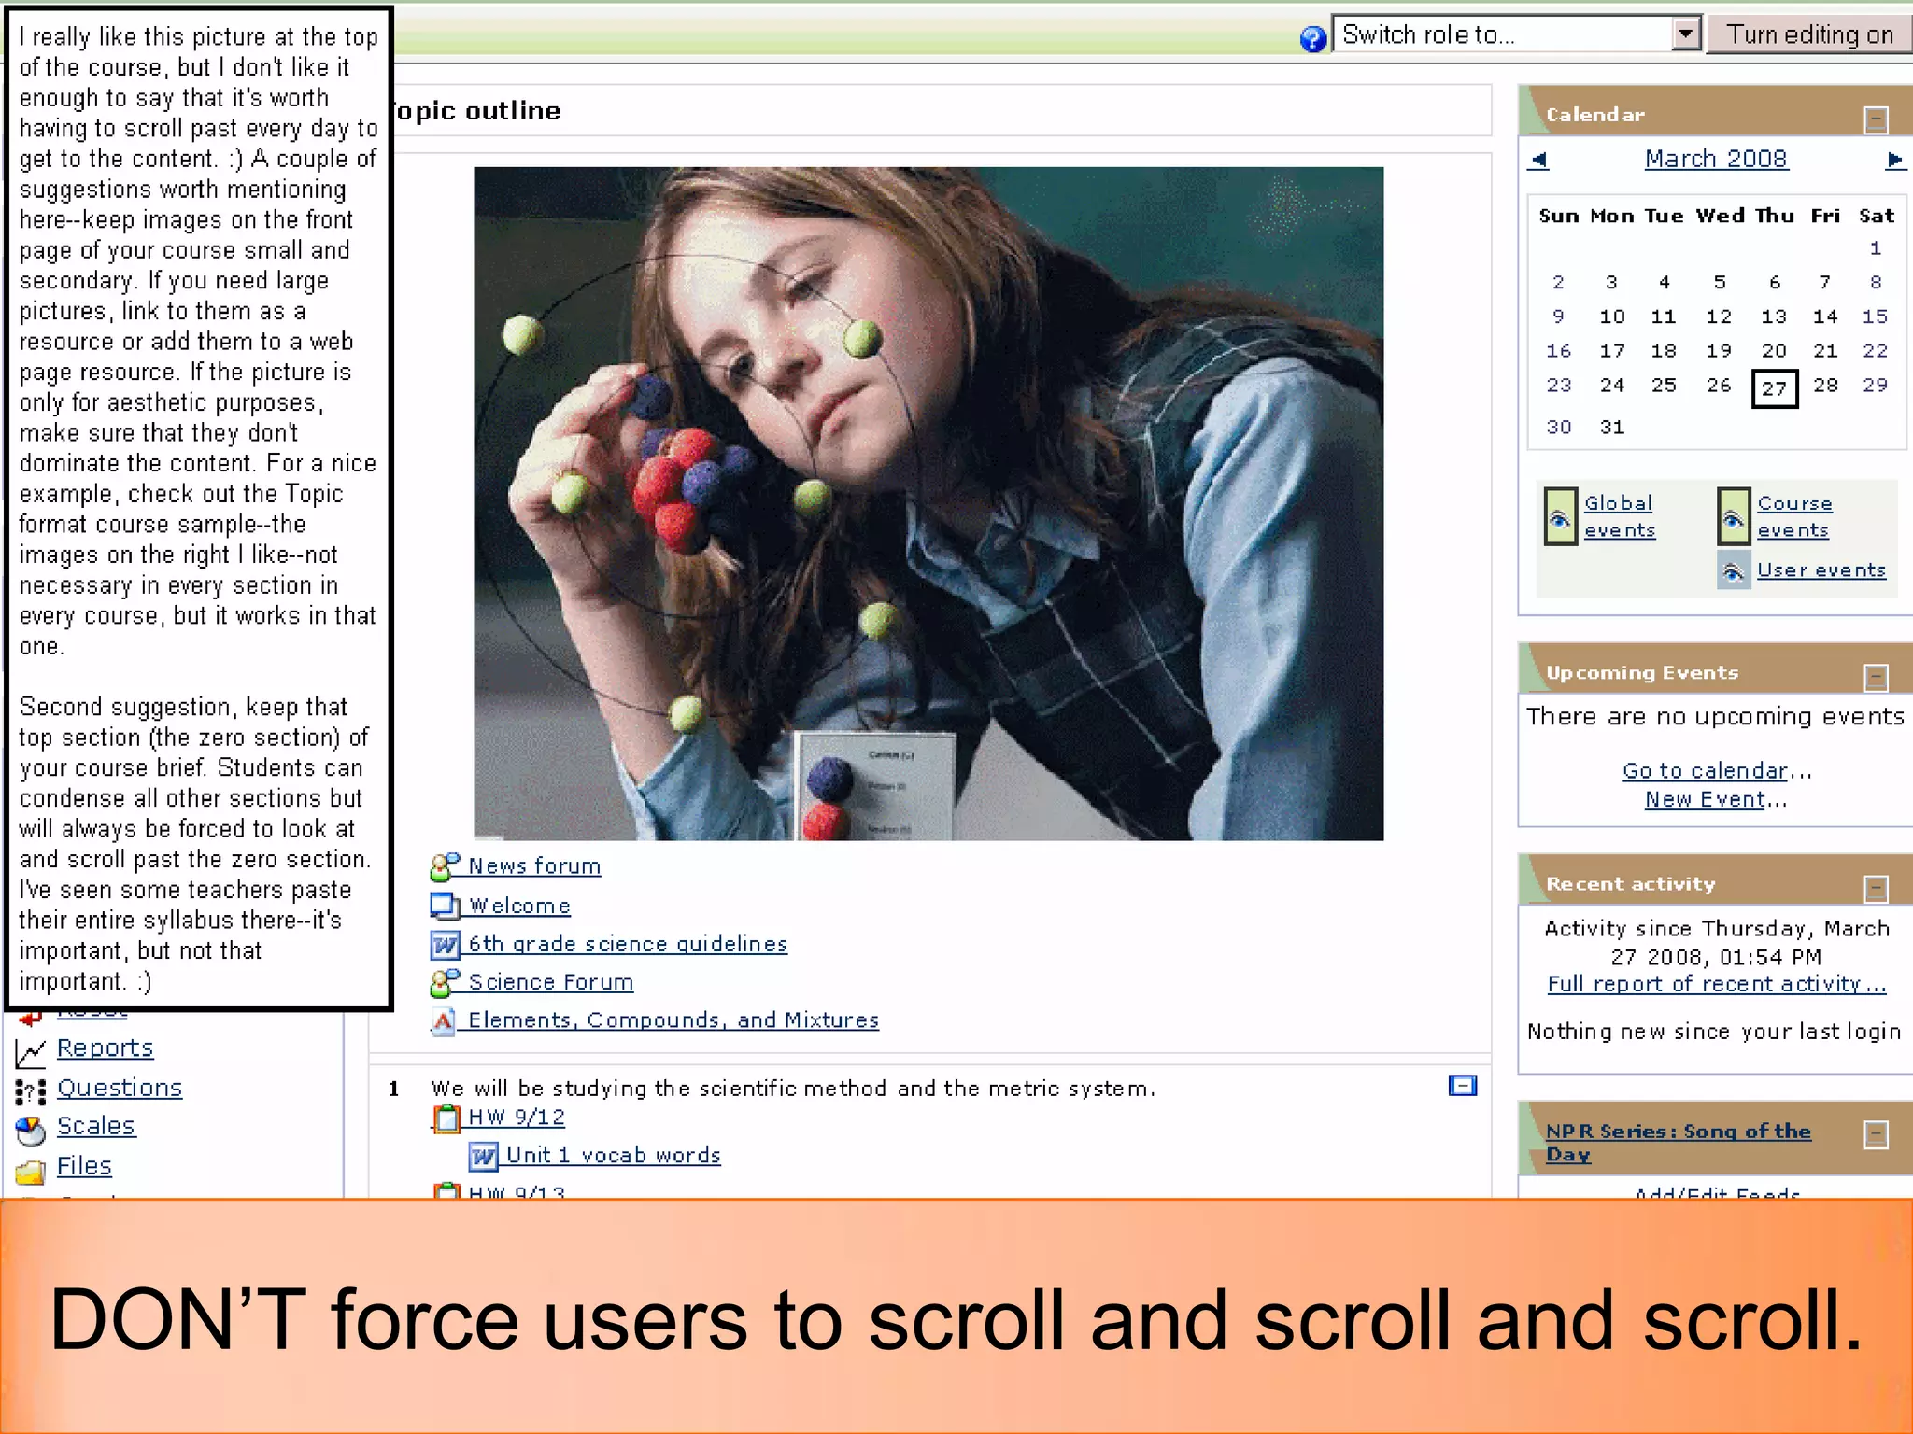Click the Unit 1 vocab words Word icon
Image resolution: width=1913 pixels, height=1434 pixels.
[483, 1157]
